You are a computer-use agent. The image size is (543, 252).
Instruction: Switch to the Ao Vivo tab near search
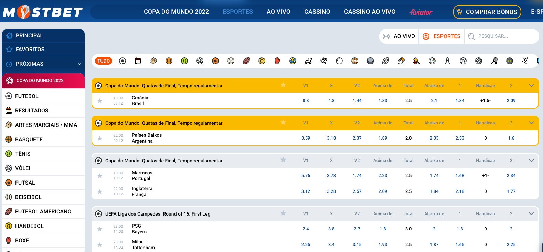tap(399, 36)
